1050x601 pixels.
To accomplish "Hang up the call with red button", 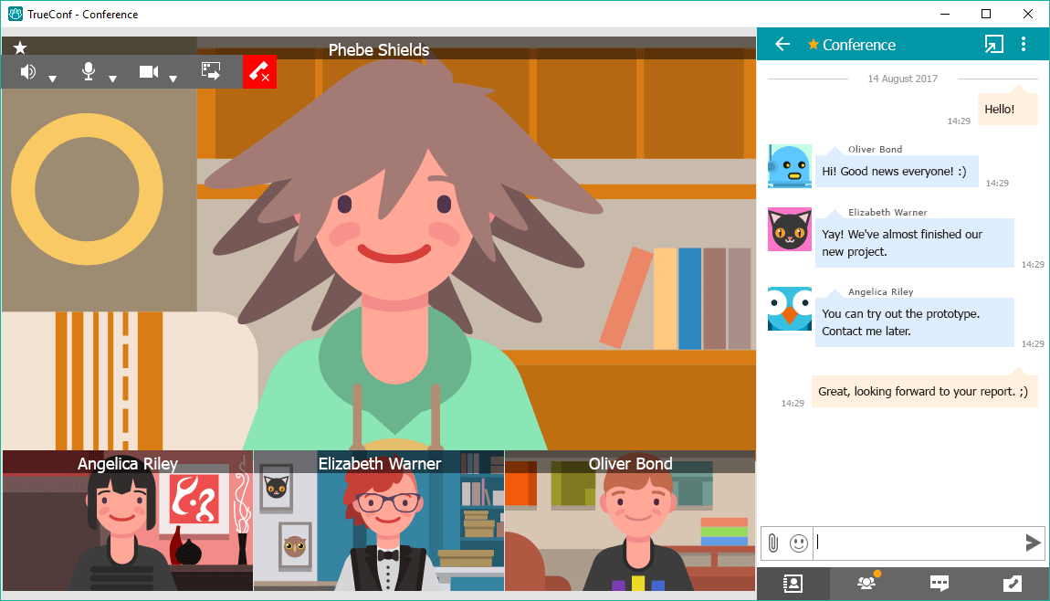I will tap(260, 71).
